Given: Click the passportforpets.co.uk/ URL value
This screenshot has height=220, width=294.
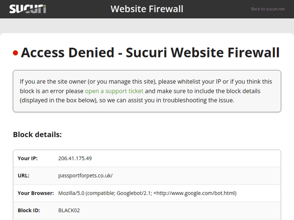Looking at the screenshot, I should click(x=85, y=176).
